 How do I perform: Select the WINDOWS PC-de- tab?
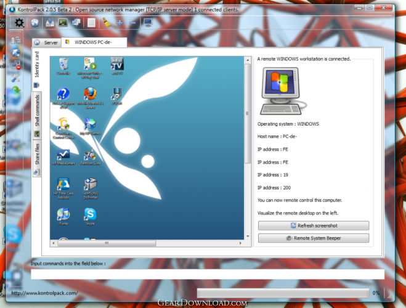(x=94, y=42)
